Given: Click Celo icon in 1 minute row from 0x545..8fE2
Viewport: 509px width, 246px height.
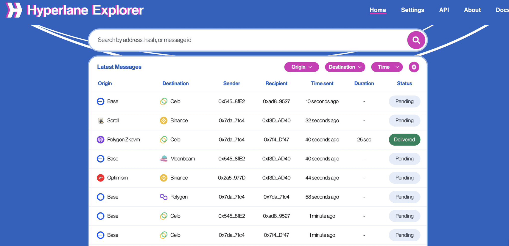Looking at the screenshot, I should [164, 216].
